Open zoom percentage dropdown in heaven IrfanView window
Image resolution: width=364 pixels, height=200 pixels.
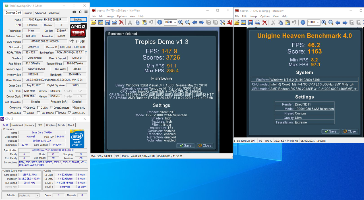[318, 22]
